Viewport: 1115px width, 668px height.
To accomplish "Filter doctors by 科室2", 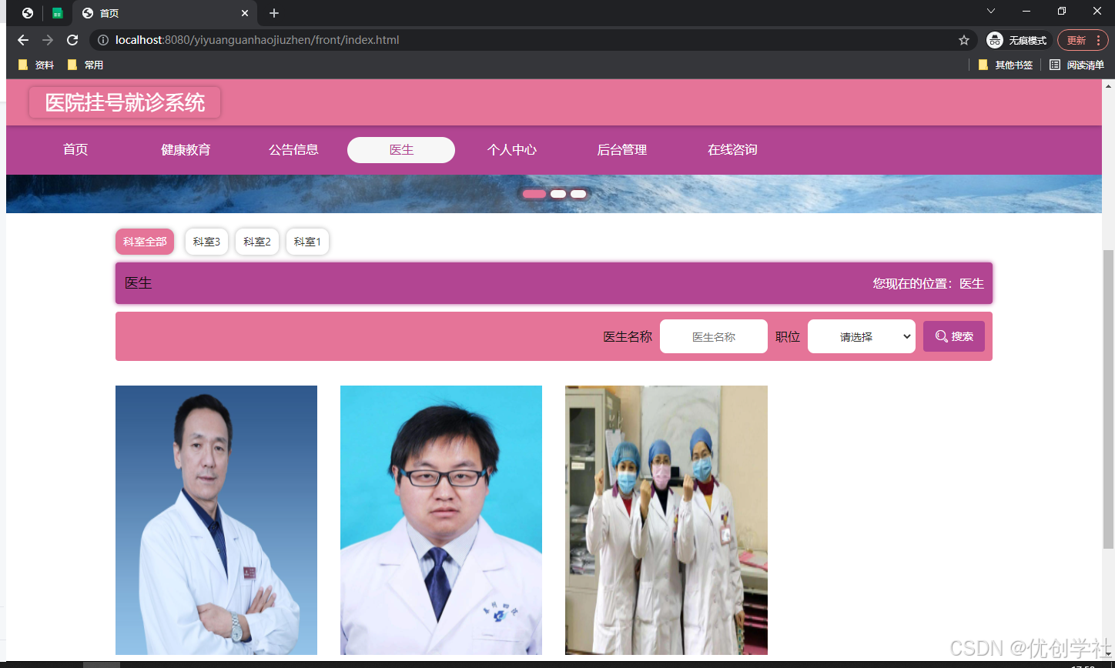I will click(257, 242).
